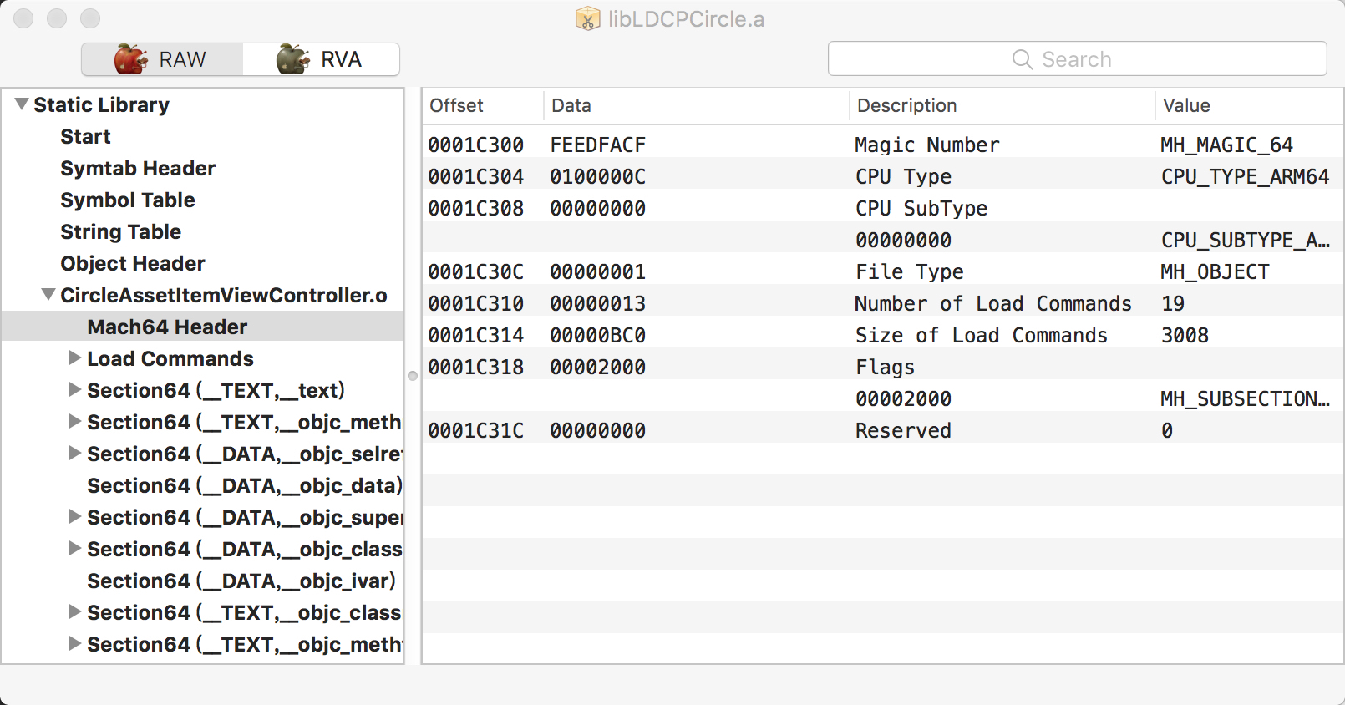This screenshot has height=705, width=1345.
Task: Select the Object Header item
Action: (133, 263)
